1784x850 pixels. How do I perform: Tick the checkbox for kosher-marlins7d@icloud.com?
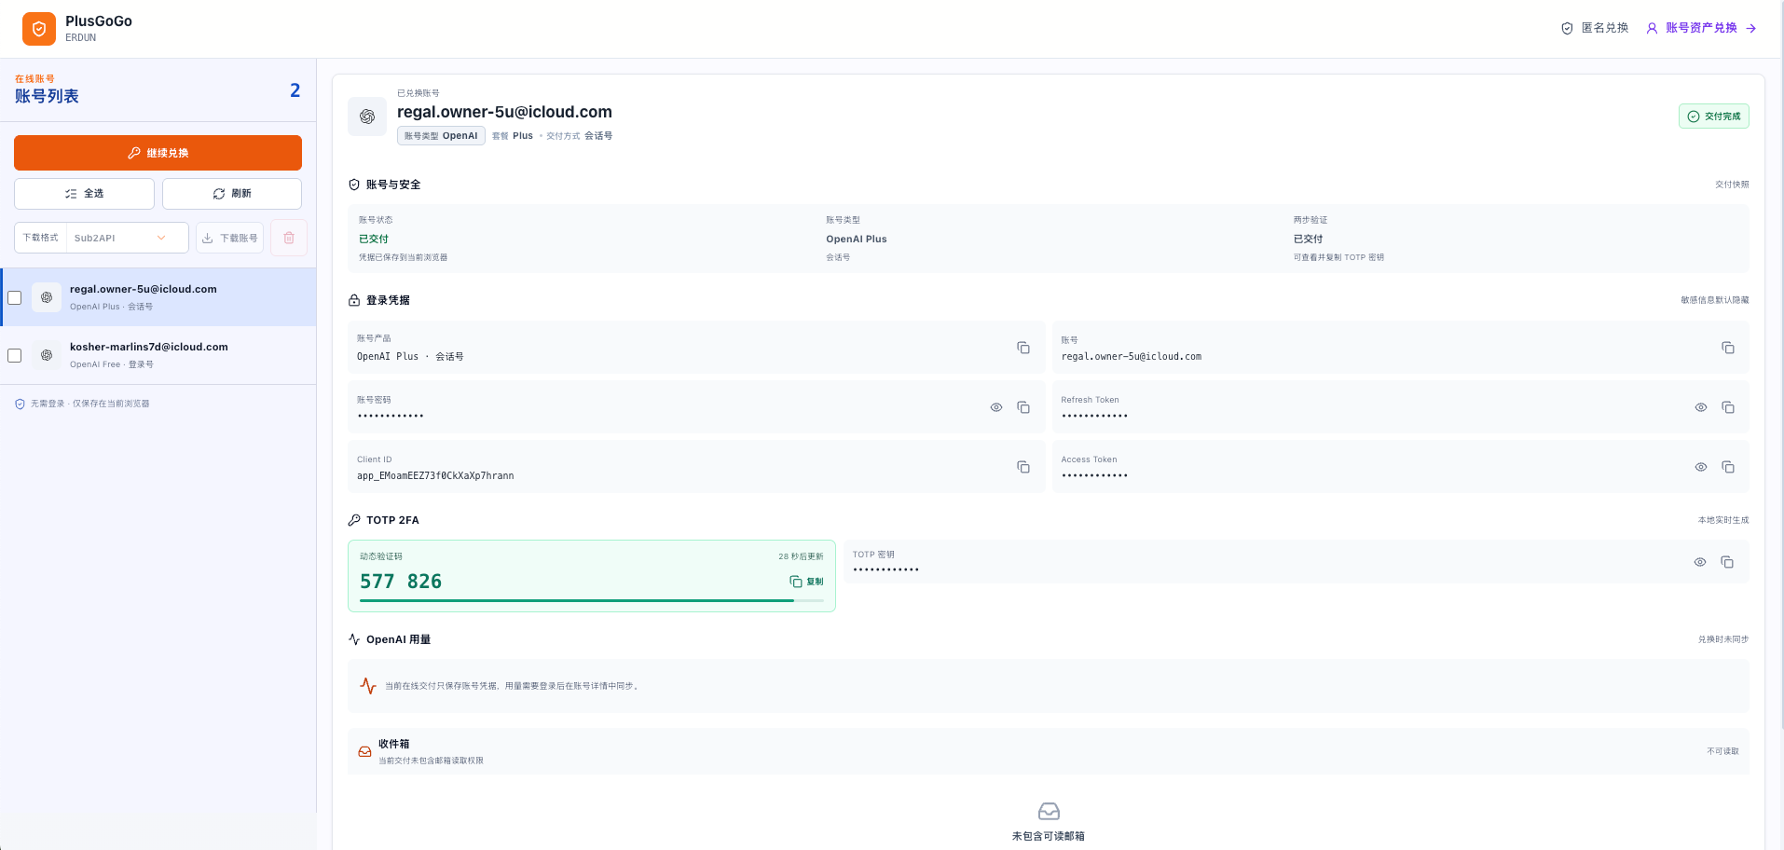15,355
